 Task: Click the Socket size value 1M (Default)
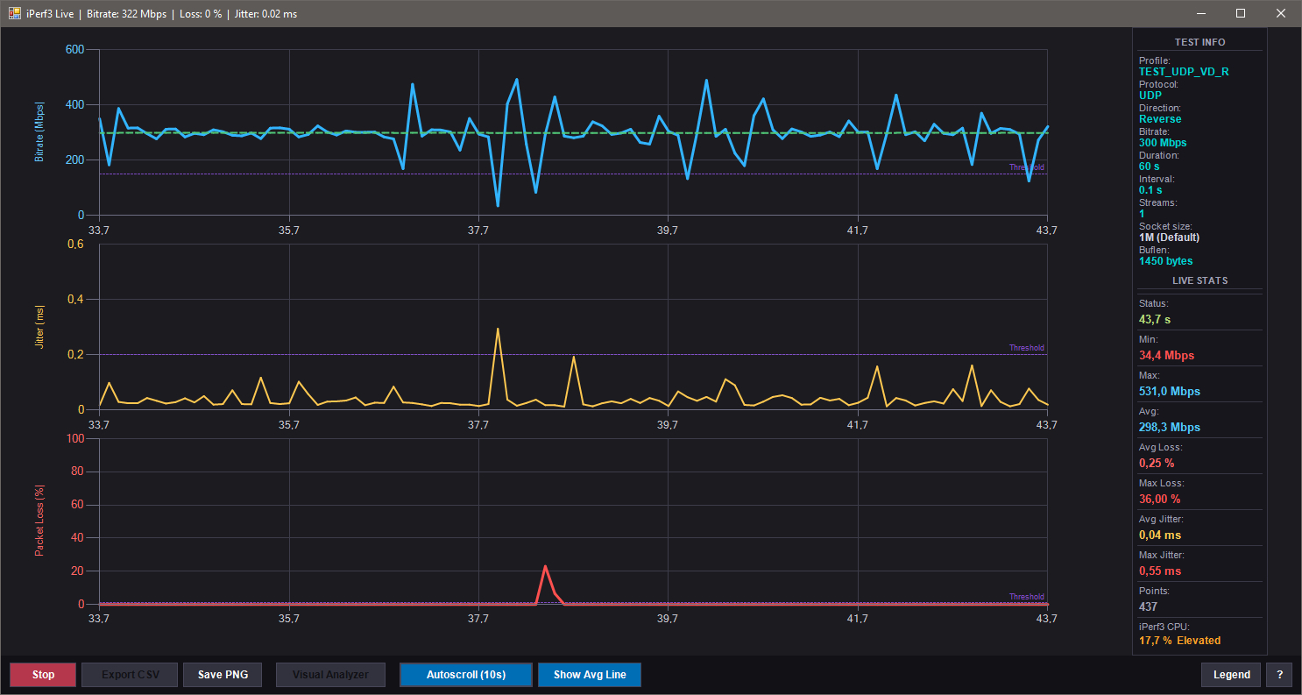(x=1169, y=238)
